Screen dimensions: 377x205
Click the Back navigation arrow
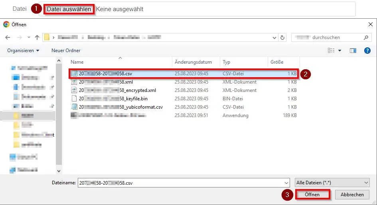point(8,37)
